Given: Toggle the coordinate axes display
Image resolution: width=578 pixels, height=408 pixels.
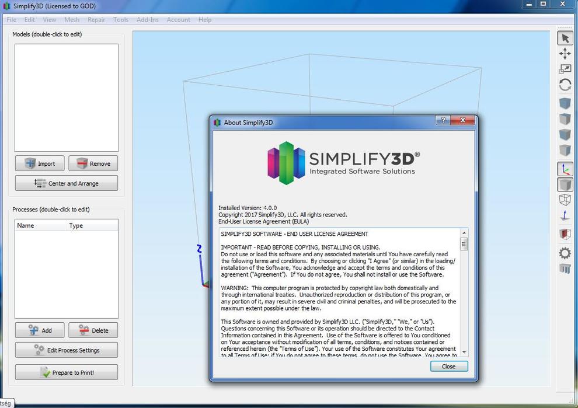Looking at the screenshot, I should [565, 169].
